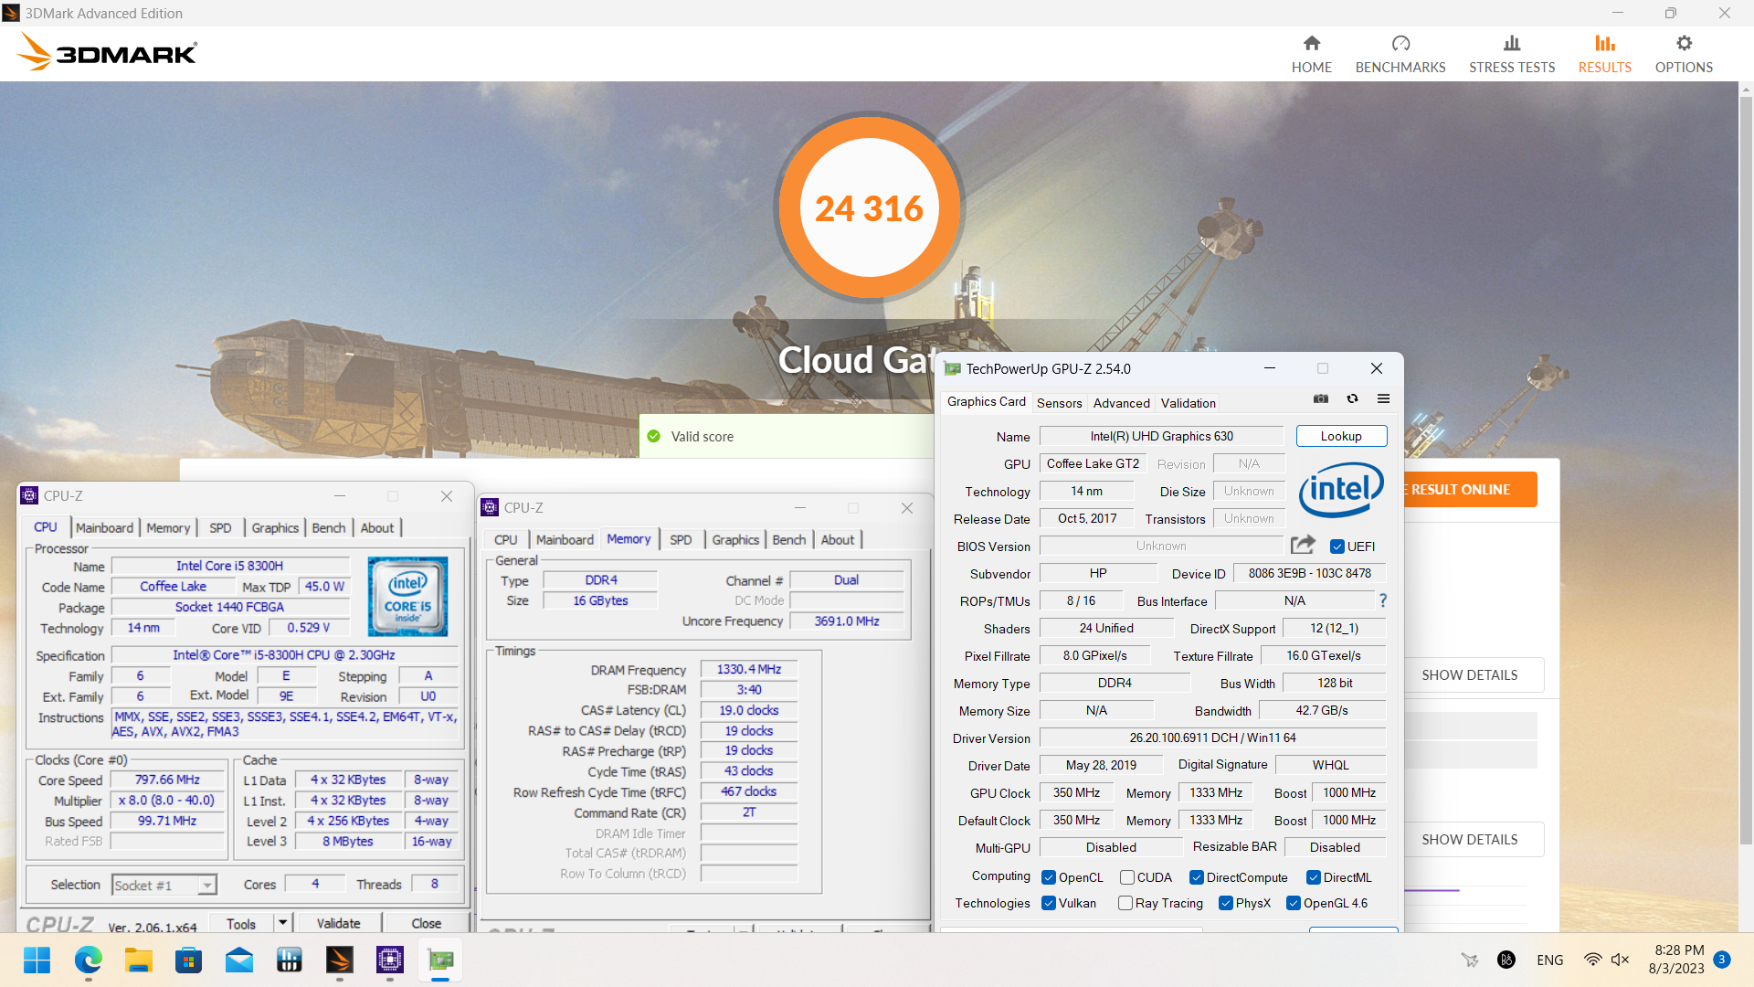Switch to CPU-Z taskbar icon

click(390, 960)
